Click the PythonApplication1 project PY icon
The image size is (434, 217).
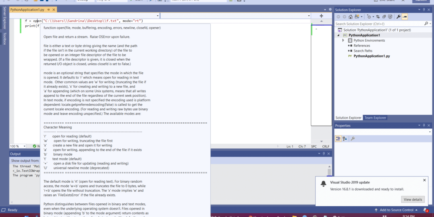click(x=345, y=35)
